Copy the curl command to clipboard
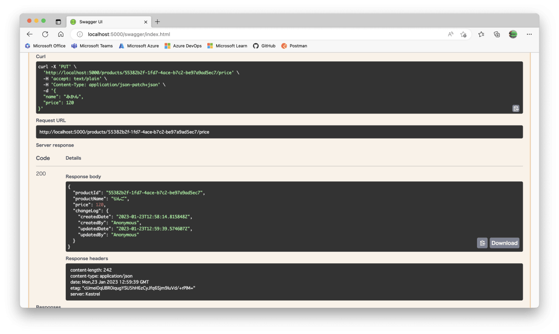This screenshot has height=334, width=559. pyautogui.click(x=516, y=108)
